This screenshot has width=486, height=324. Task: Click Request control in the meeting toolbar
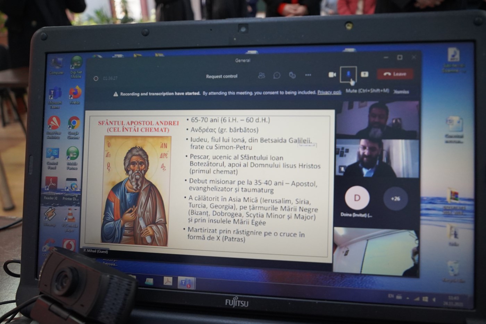222,76
